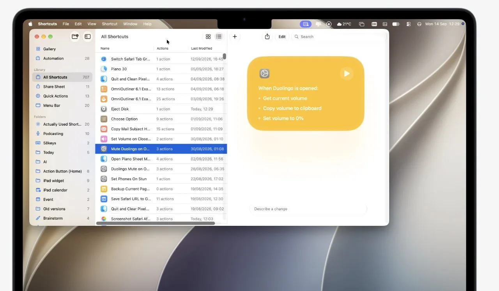The width and height of the screenshot is (499, 291).
Task: Switch to list view
Action: pyautogui.click(x=219, y=37)
